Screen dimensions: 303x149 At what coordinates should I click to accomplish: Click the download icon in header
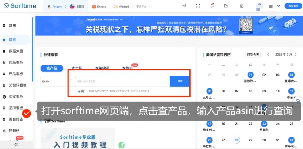point(242,6)
